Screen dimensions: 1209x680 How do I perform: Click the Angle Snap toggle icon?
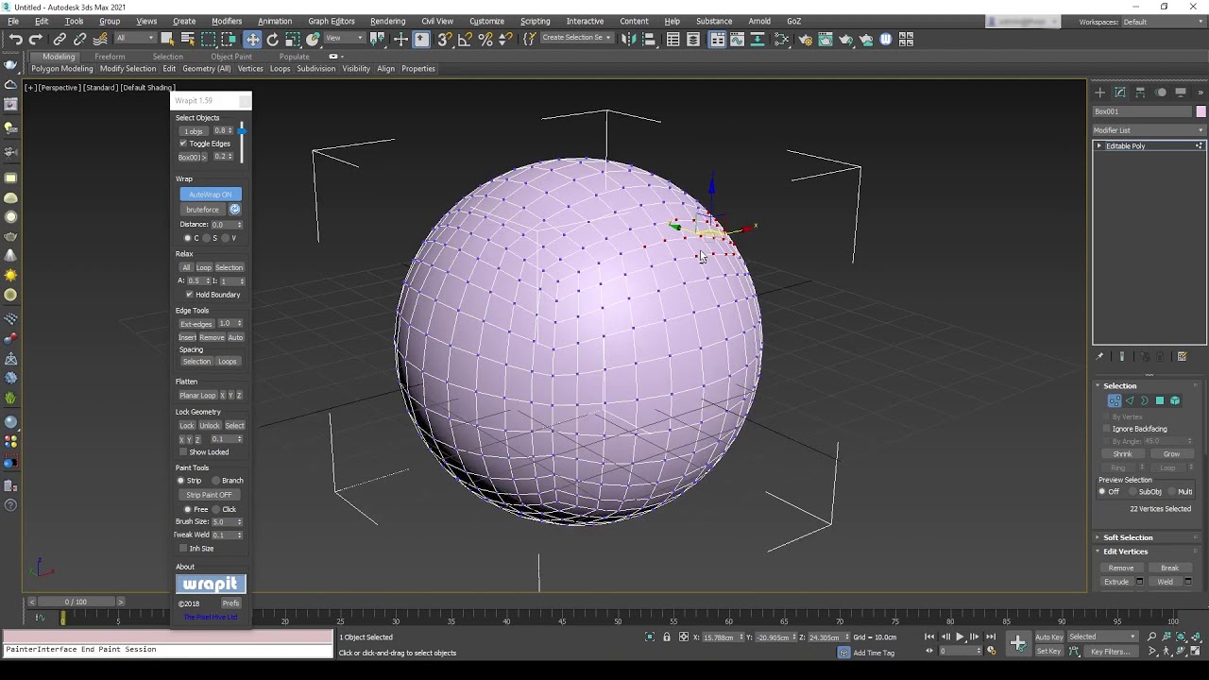tap(465, 39)
